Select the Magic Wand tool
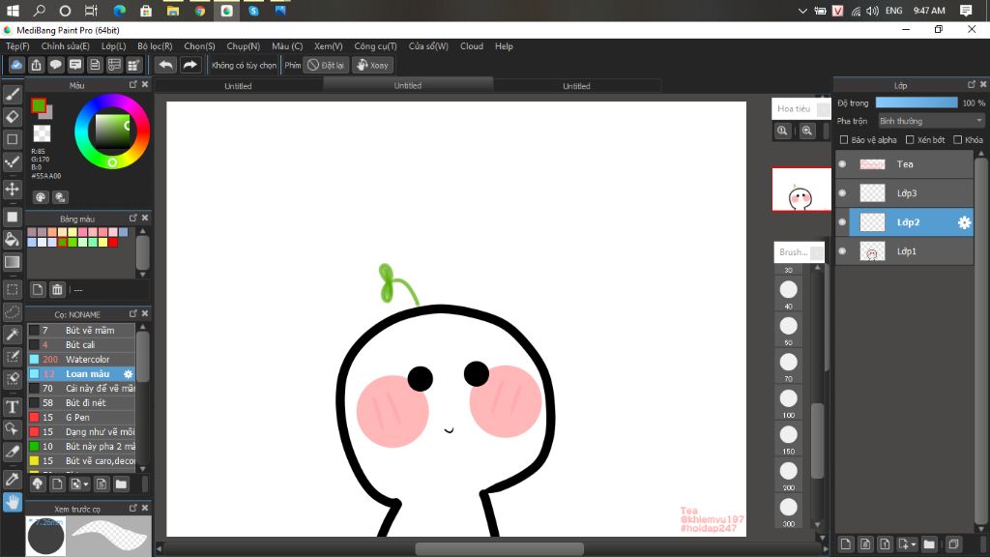Viewport: 990px width, 557px height. (x=12, y=334)
